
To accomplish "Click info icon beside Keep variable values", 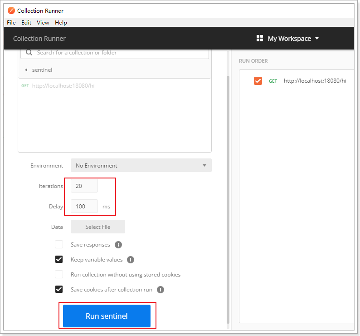I will coord(131,260).
